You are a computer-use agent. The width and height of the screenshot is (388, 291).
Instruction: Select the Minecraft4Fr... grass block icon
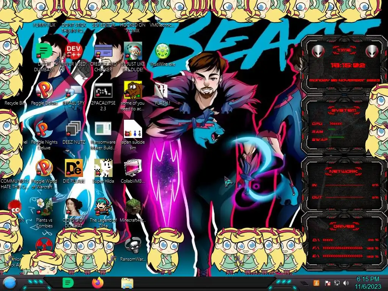click(133, 207)
